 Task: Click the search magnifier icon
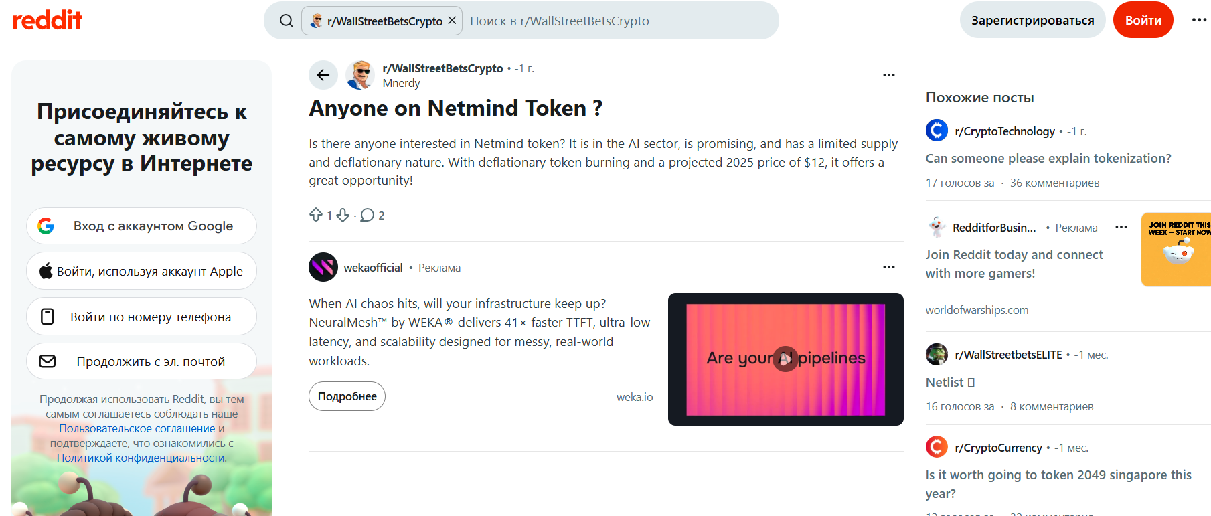pos(287,21)
